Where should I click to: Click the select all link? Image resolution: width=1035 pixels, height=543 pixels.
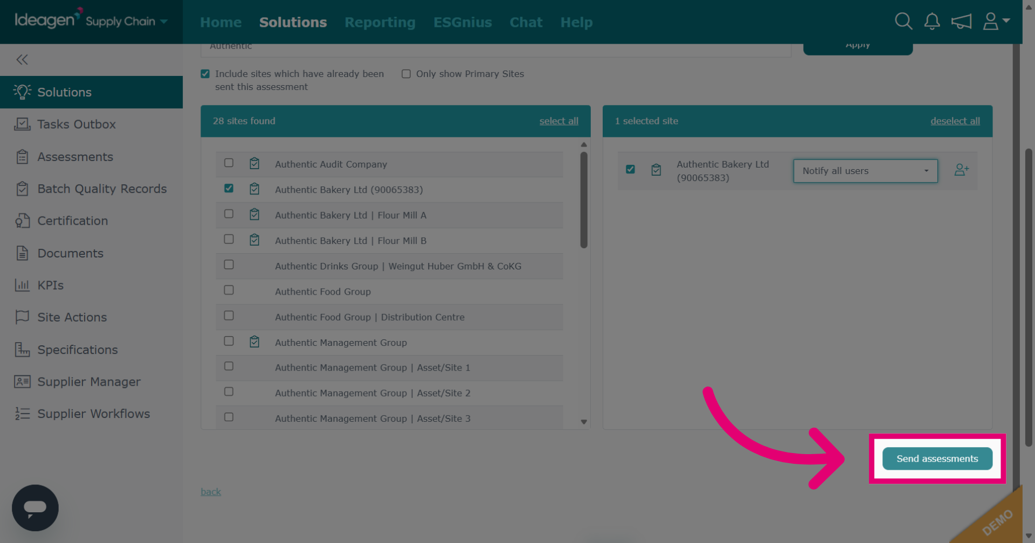[x=558, y=121]
